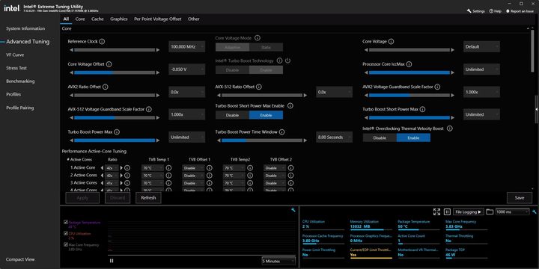Pause monitoring in the stats panel
The image size is (539, 269).
[x=447, y=211]
